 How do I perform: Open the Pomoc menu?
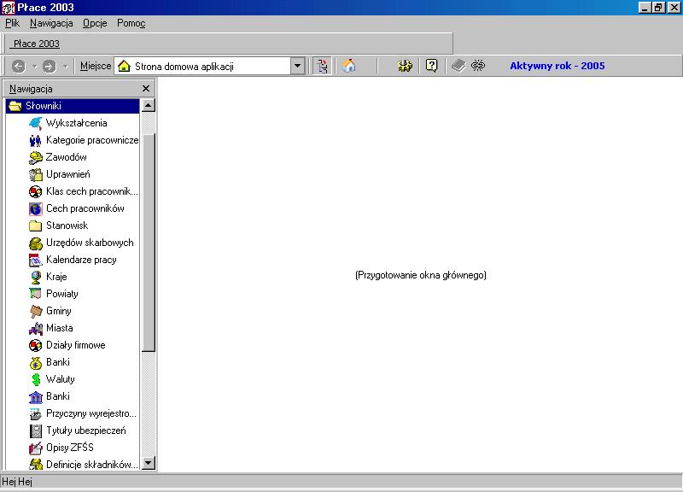click(x=131, y=23)
